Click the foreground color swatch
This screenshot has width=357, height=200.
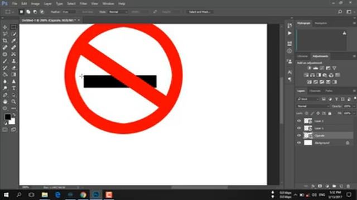(7, 117)
